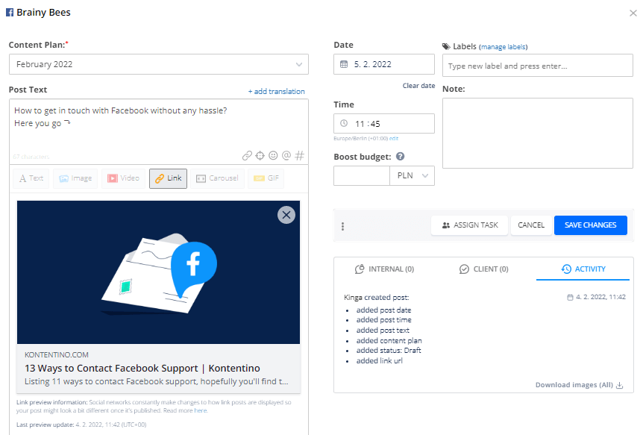Viewport: 643px width, 435px height.
Task: Click the KONTENTINO.COM domain text
Action: coord(57,355)
